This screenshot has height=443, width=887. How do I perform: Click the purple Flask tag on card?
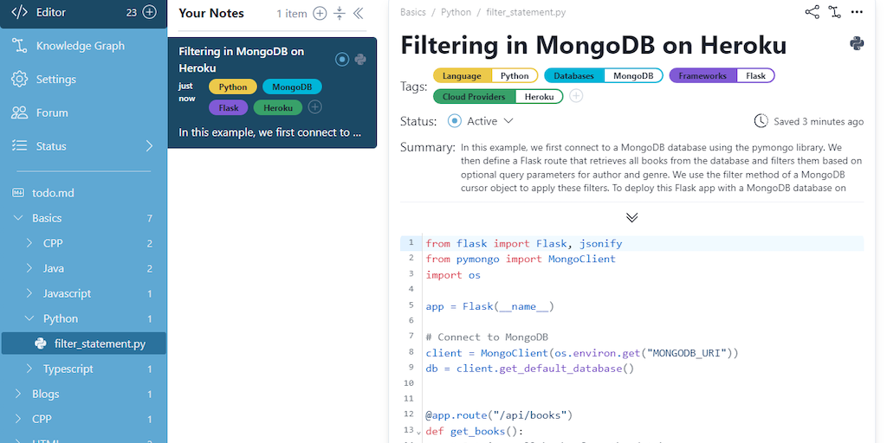click(229, 107)
